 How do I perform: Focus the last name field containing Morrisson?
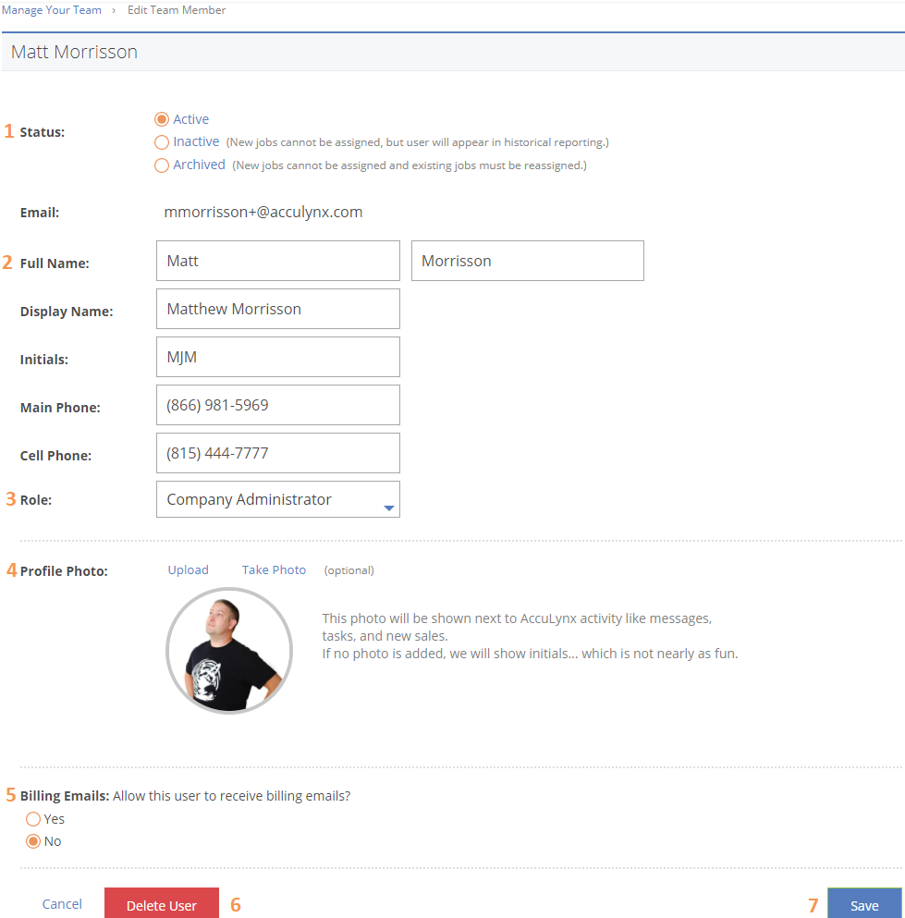coord(528,261)
